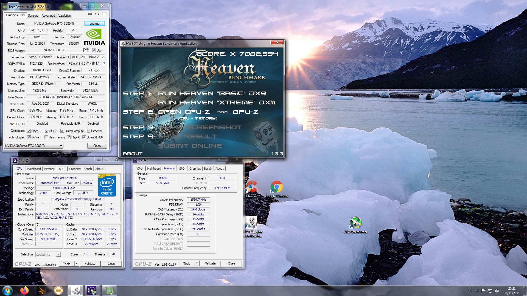Open Mainboard tab in left CPU-Z window

click(x=34, y=169)
